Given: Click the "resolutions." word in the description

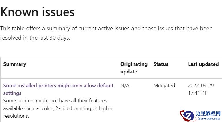Looking at the screenshot, I should coord(16,116).
